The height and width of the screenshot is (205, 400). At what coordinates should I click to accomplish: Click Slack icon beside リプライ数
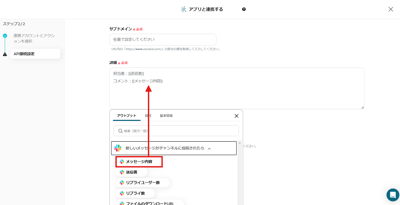coord(122,193)
